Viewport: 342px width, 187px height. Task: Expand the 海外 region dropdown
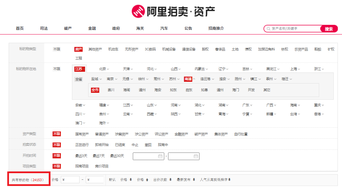tap(104, 123)
